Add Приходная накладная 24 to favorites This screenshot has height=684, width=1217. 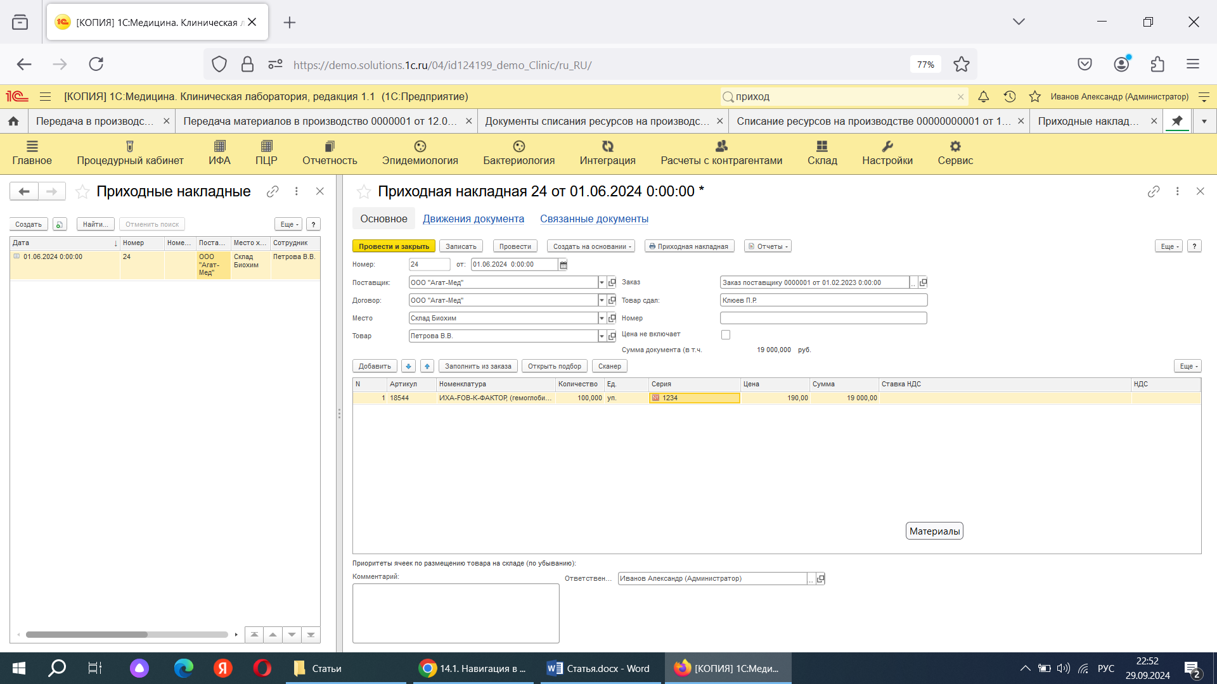tap(364, 192)
